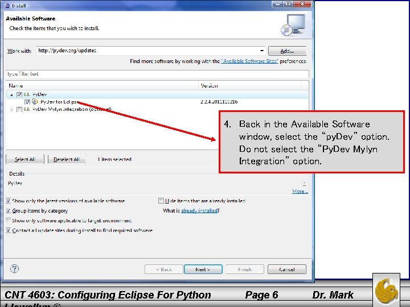
Task: Click the disabled Finish button
Action: coord(245,269)
